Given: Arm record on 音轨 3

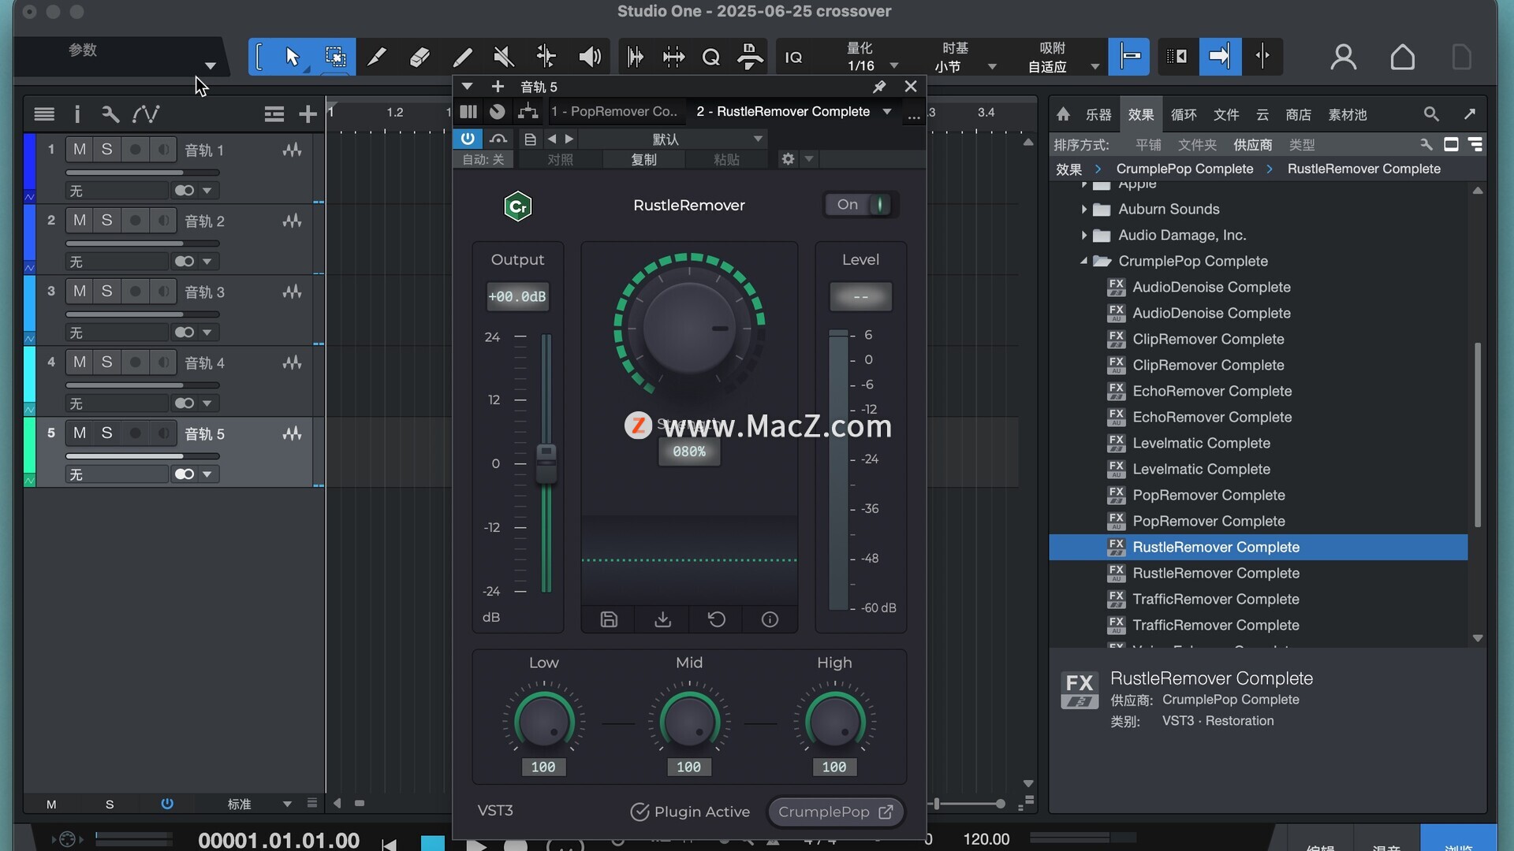Looking at the screenshot, I should pos(135,292).
